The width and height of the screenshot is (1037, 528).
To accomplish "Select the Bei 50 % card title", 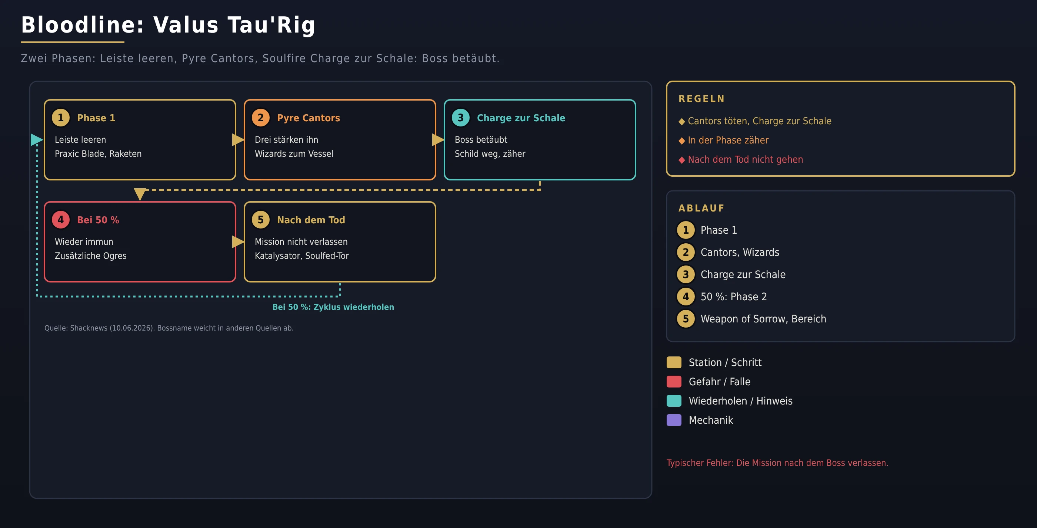I will pos(98,220).
